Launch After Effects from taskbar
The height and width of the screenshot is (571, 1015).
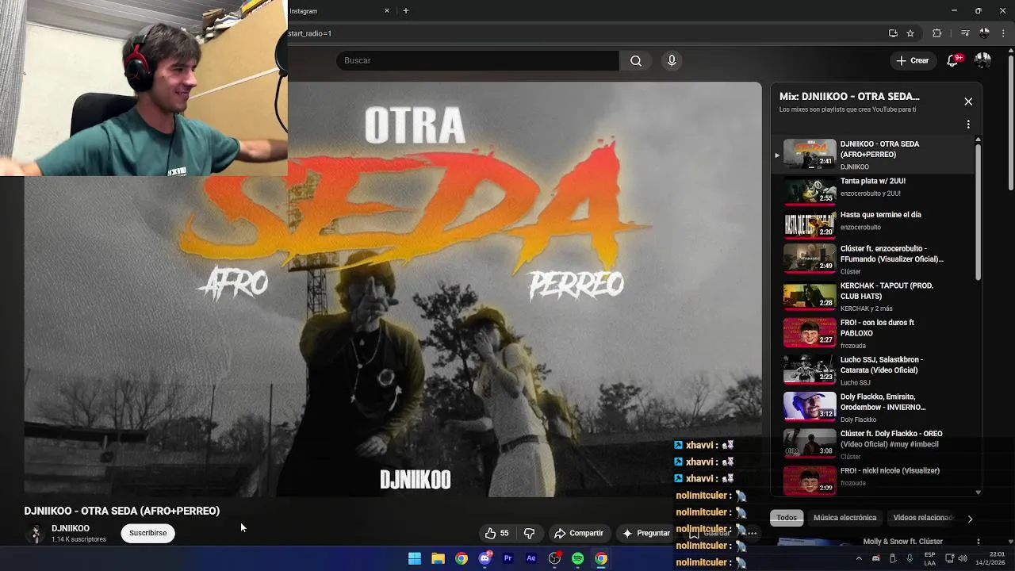(531, 558)
